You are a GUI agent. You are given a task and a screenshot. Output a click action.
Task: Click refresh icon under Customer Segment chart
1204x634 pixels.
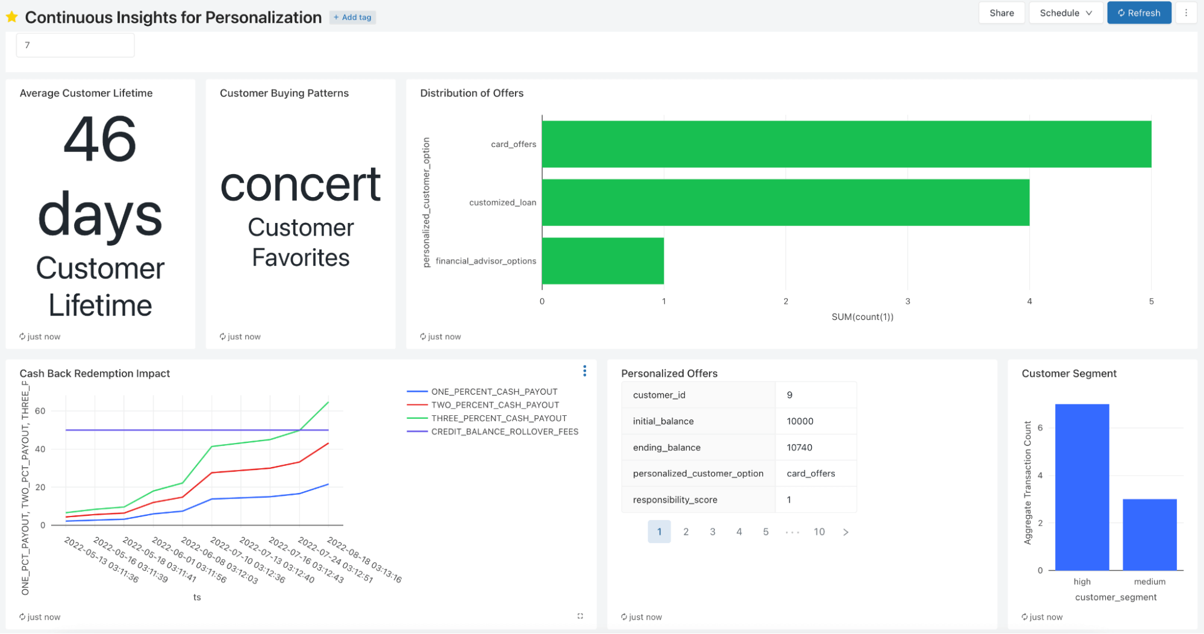1025,617
